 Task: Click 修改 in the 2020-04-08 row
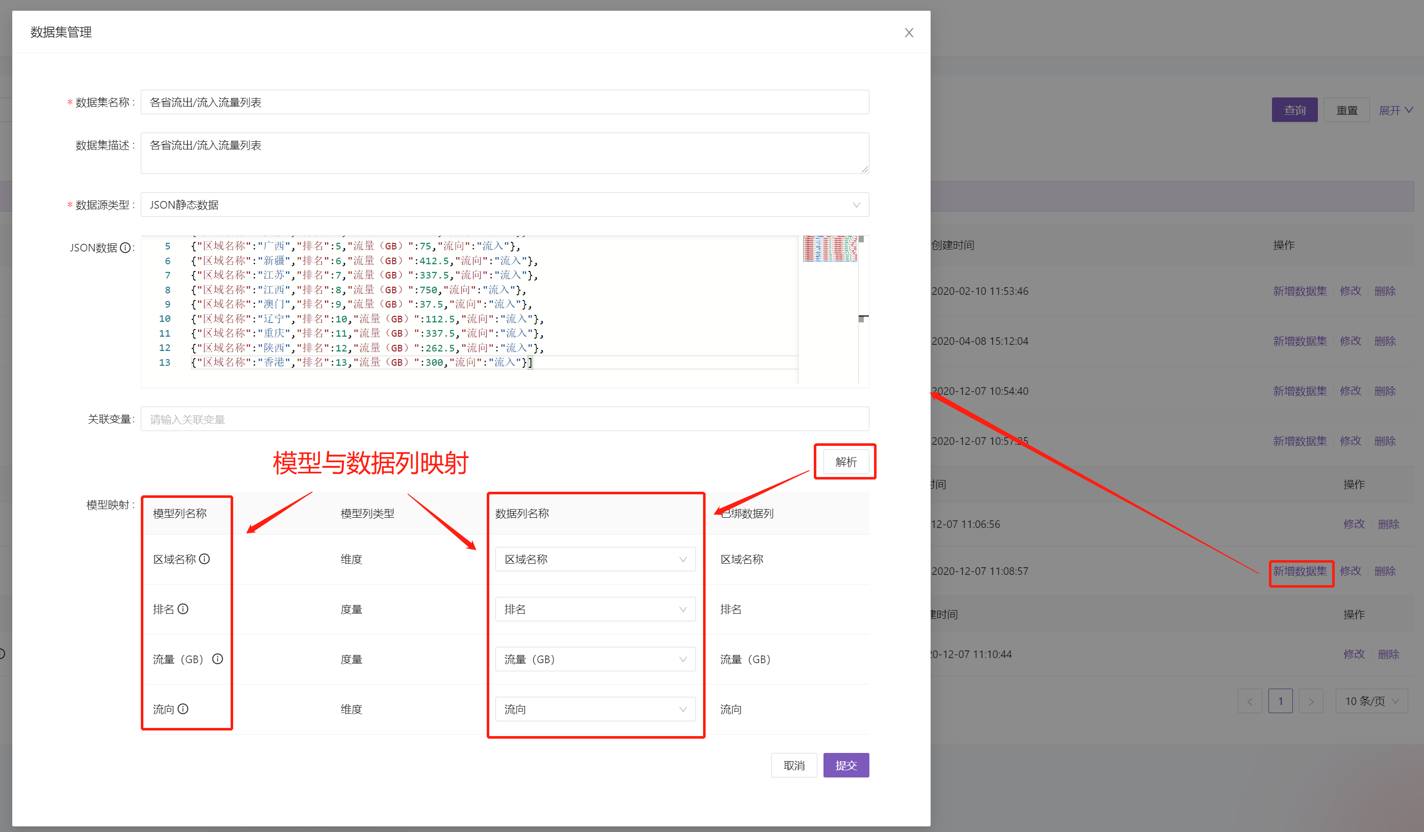[1351, 341]
